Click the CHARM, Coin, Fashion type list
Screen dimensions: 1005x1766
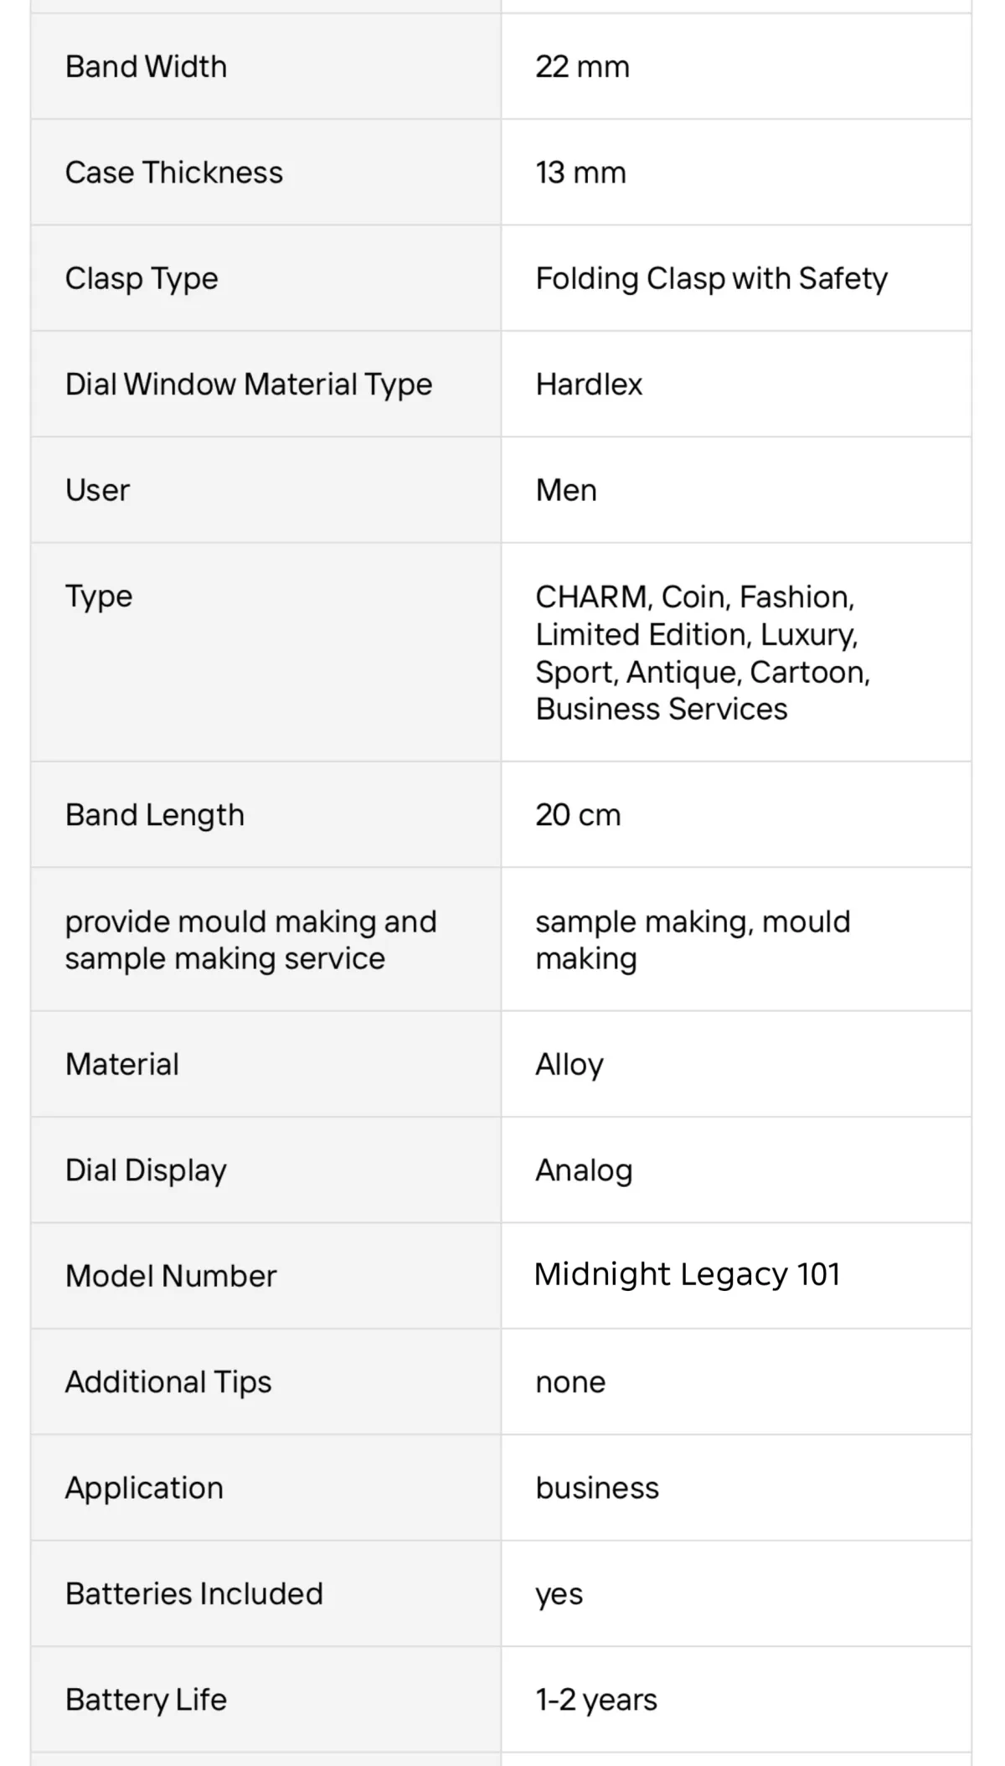[703, 653]
